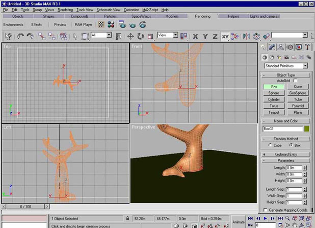This screenshot has width=315, height=228.
Task: Click the Mirror selected objects icon
Action: (x=246, y=36)
